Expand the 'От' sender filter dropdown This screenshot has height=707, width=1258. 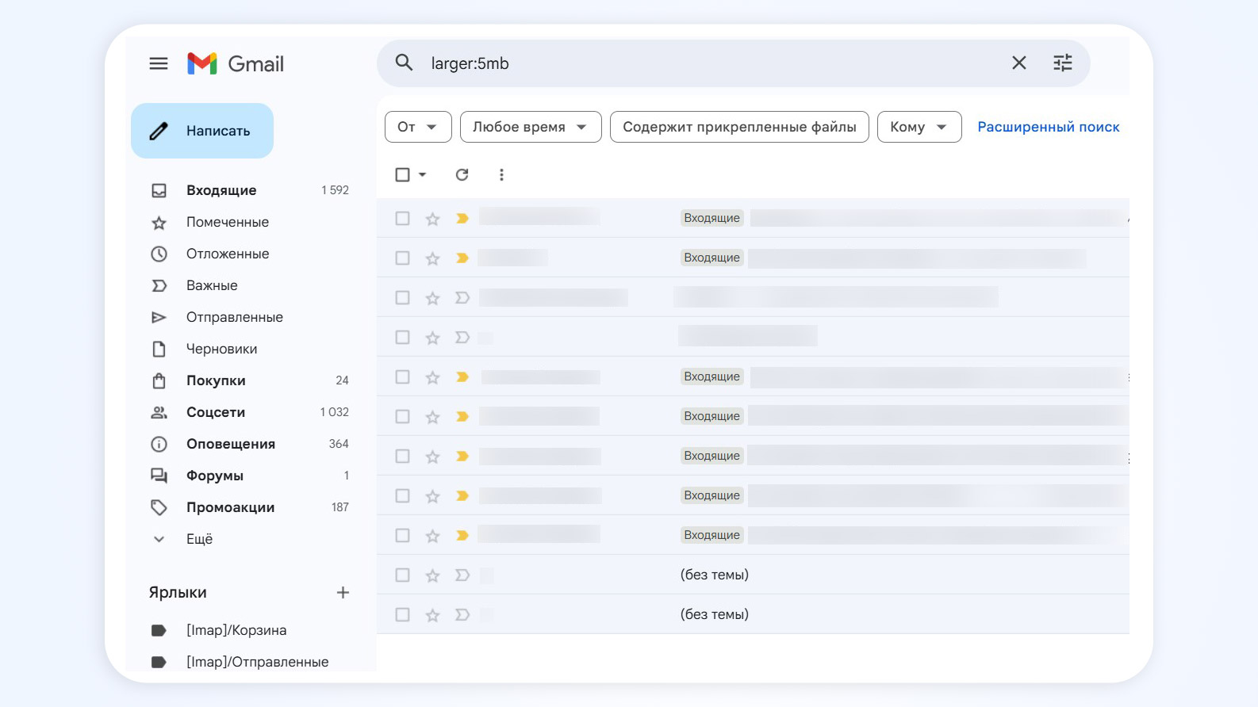pos(418,127)
